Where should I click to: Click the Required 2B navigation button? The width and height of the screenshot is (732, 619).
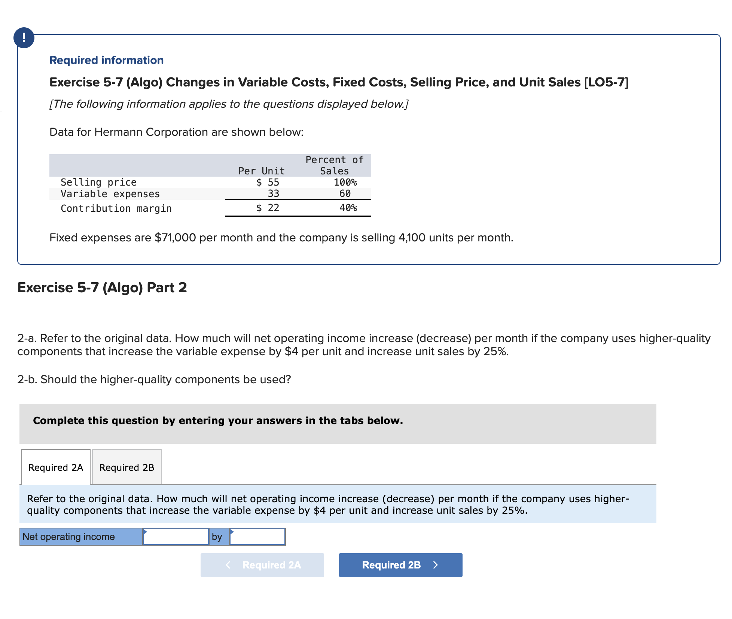400,565
